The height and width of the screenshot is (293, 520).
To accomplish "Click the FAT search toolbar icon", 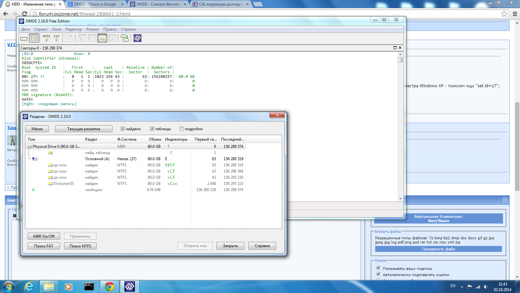I will coord(57,38).
